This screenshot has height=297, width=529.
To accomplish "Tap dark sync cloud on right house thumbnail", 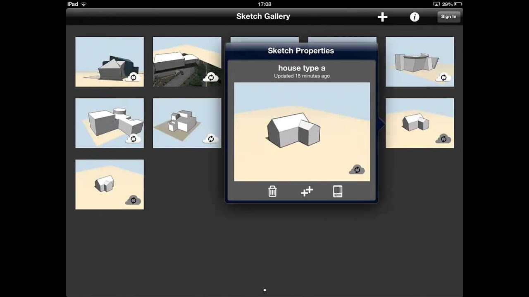I will (443, 139).
